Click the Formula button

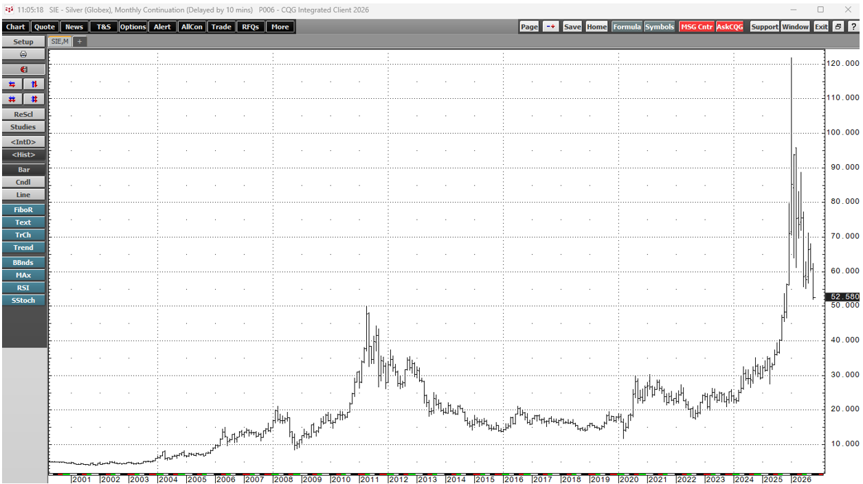(x=627, y=27)
